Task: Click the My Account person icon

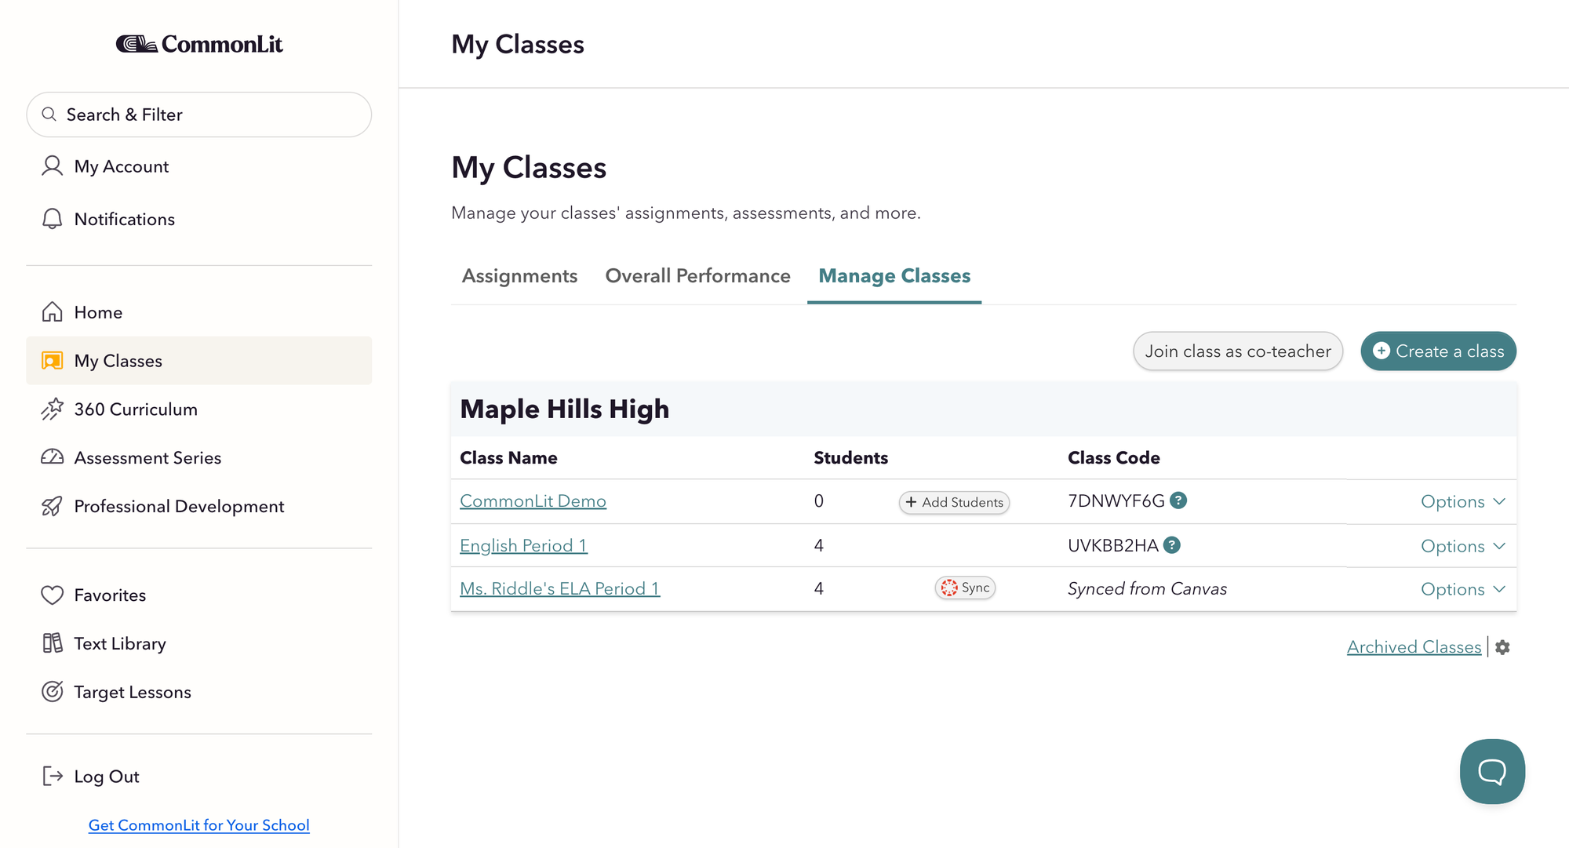Action: tap(52, 166)
